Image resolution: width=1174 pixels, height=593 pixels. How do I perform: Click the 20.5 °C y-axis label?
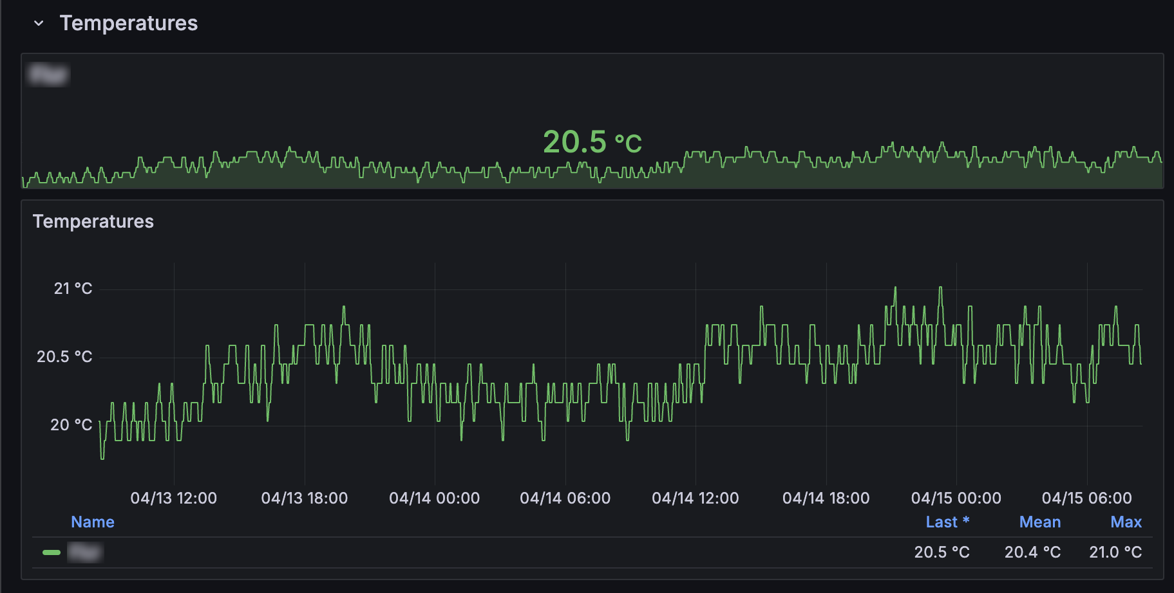(64, 357)
